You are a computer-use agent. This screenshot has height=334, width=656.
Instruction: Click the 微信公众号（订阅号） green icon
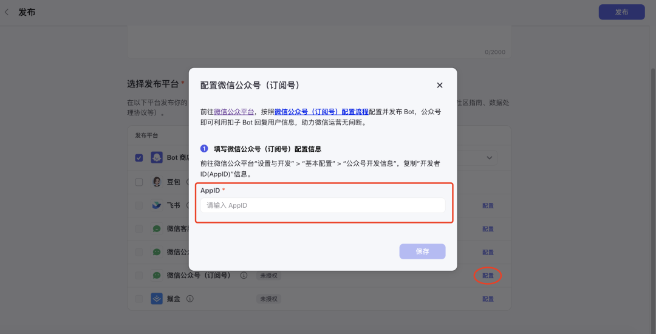(157, 276)
